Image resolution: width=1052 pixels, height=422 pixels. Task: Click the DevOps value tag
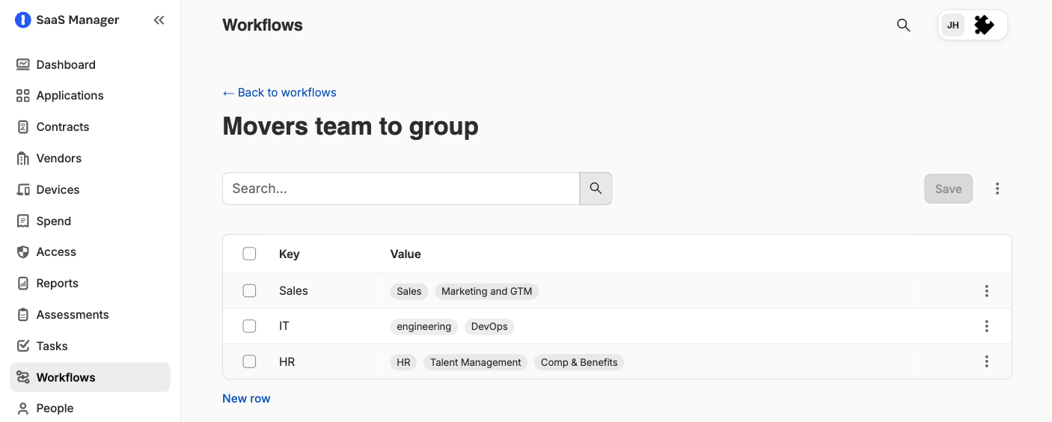point(489,326)
